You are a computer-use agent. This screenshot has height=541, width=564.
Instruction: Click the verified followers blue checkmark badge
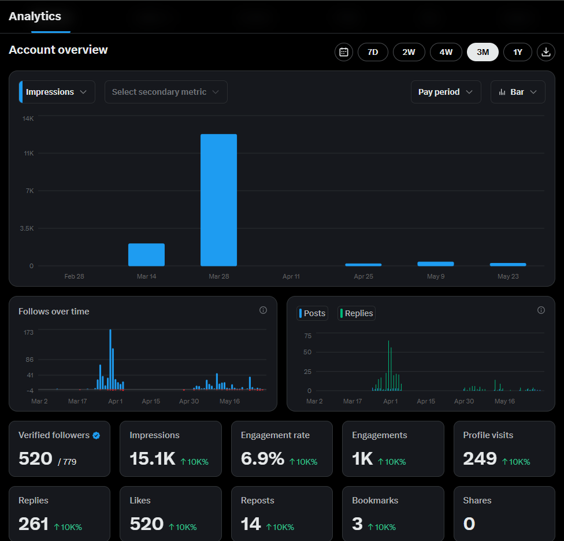click(96, 435)
